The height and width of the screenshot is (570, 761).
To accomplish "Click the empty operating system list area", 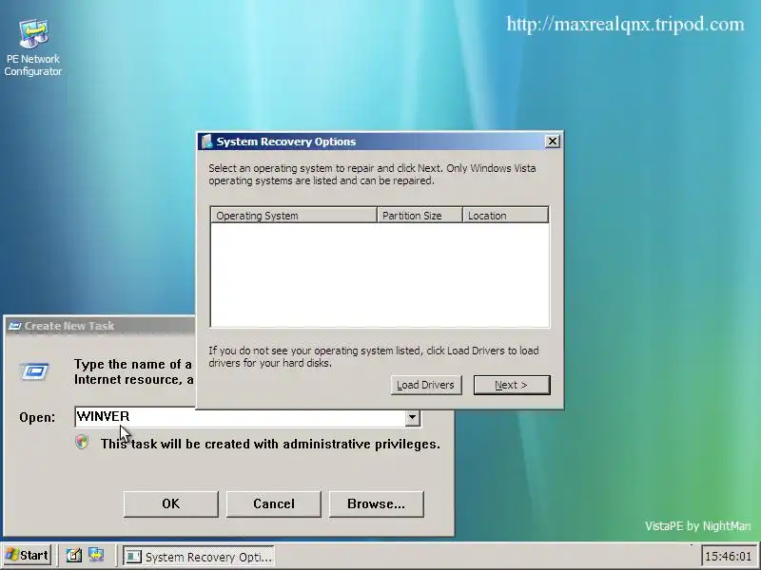I will 380,275.
